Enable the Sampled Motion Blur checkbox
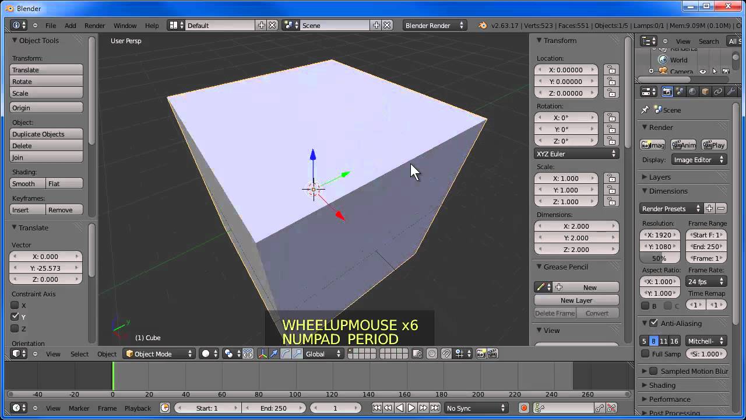 [x=654, y=371]
